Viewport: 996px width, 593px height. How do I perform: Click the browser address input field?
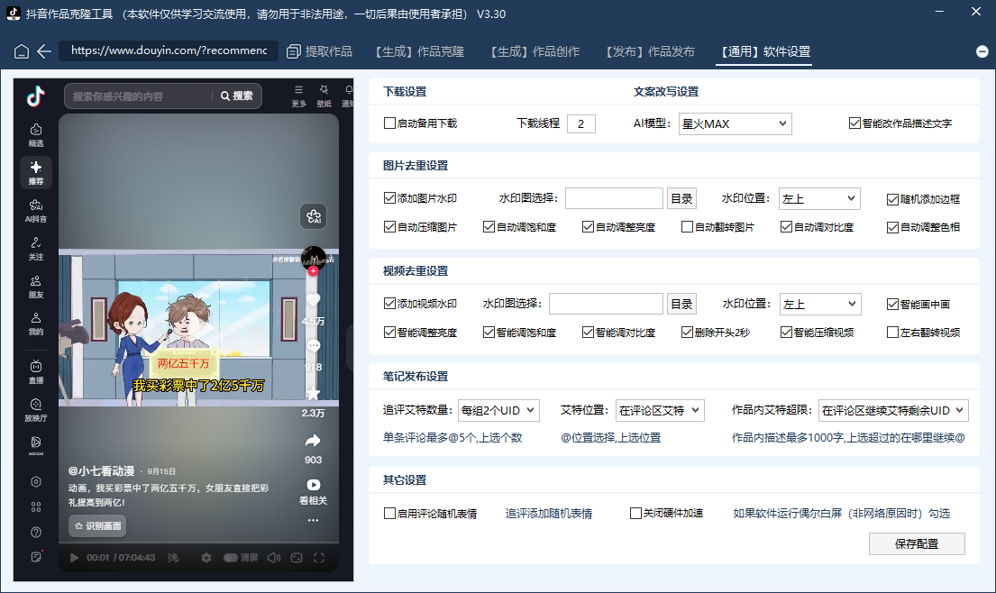click(x=167, y=52)
